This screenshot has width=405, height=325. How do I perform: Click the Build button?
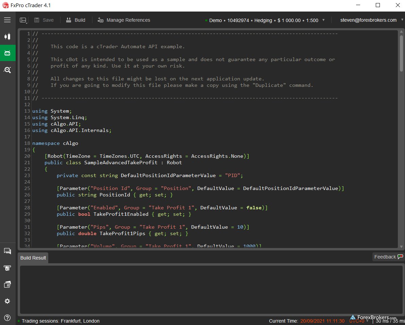[x=76, y=20]
